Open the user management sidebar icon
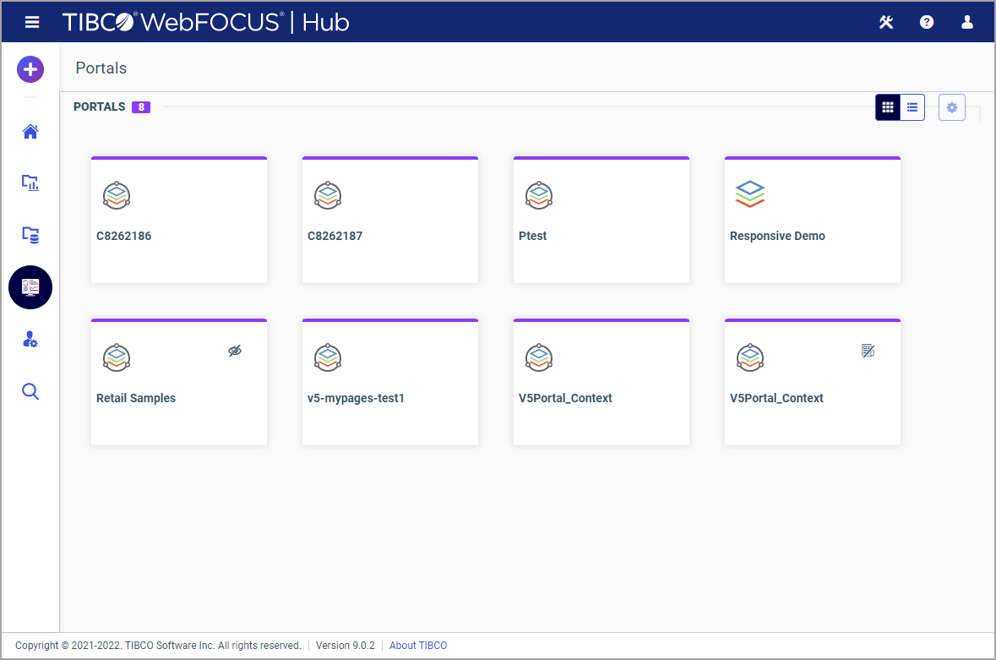Screen dimensions: 996x660 [30, 339]
